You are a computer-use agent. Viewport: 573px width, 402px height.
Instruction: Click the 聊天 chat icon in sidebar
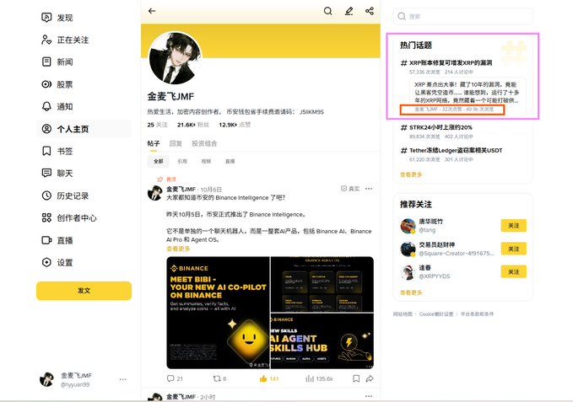click(x=46, y=173)
